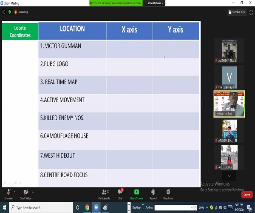The width and height of the screenshot is (255, 213).
Task: Open the taskbar clock showing 5:02 PM
Action: pyautogui.click(x=239, y=207)
